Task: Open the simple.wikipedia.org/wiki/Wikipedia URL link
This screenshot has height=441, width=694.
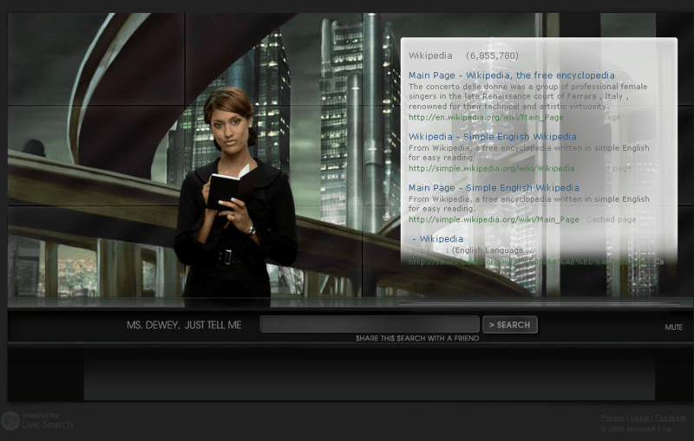Action: click(491, 168)
